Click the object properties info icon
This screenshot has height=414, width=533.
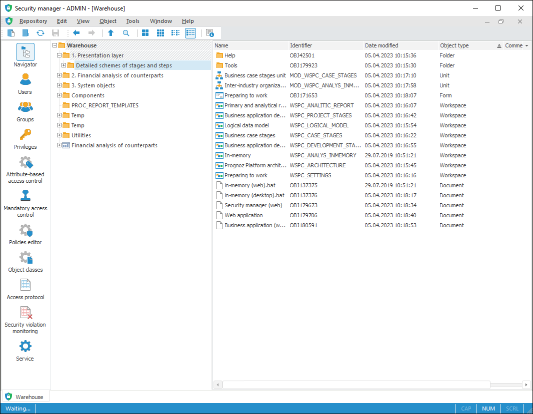[209, 33]
